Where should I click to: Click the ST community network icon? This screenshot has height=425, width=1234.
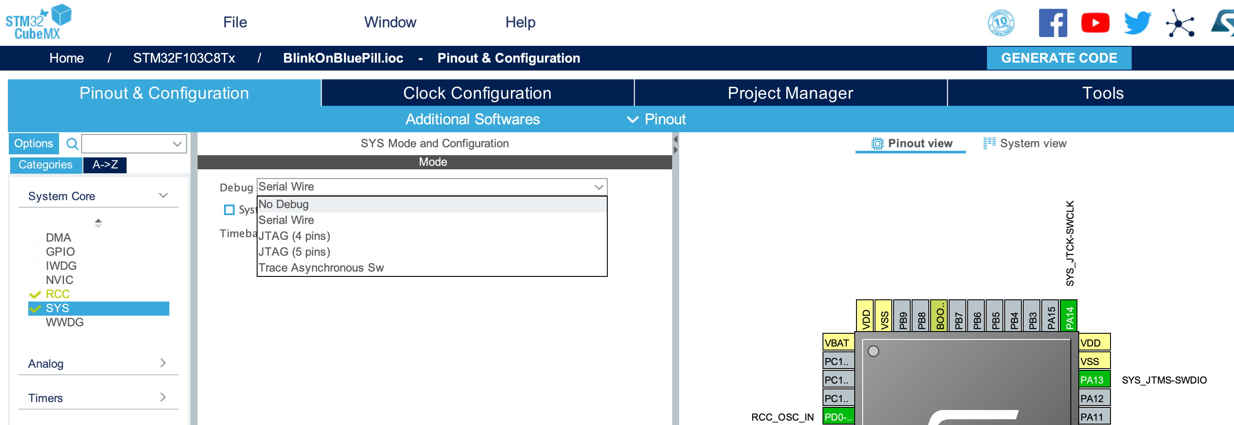point(1179,22)
